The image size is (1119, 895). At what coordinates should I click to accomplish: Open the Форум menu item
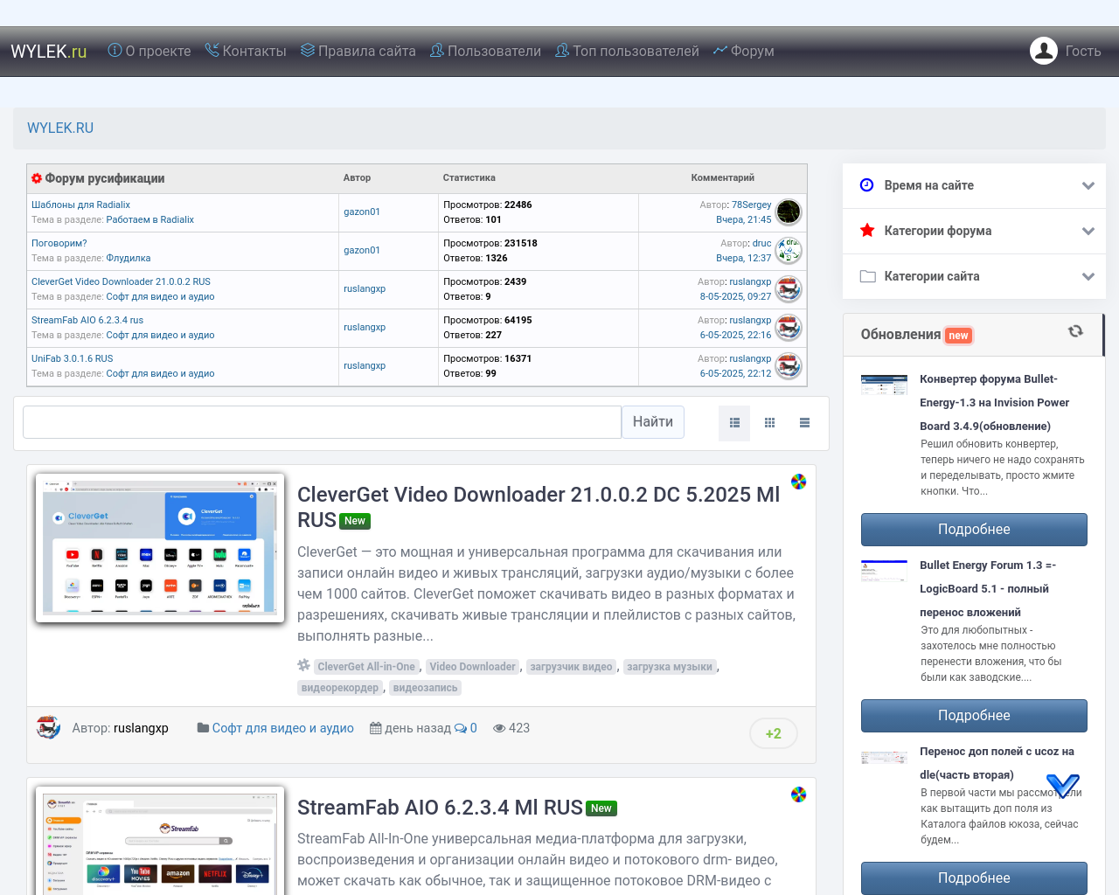click(744, 51)
